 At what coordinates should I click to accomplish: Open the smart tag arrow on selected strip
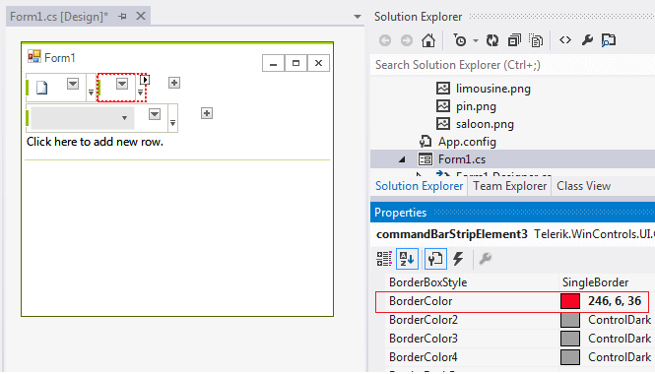(145, 80)
